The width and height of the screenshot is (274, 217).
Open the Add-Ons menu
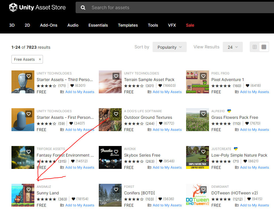pyautogui.click(x=49, y=25)
